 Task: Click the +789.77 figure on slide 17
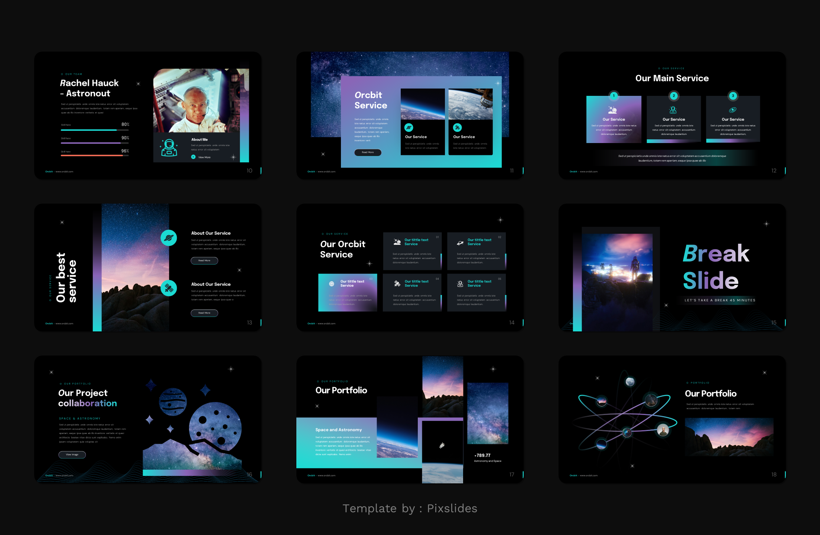point(482,455)
